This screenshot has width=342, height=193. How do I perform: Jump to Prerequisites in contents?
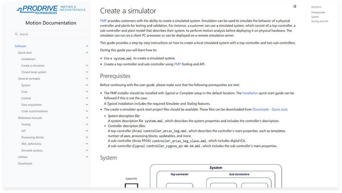[318, 12]
